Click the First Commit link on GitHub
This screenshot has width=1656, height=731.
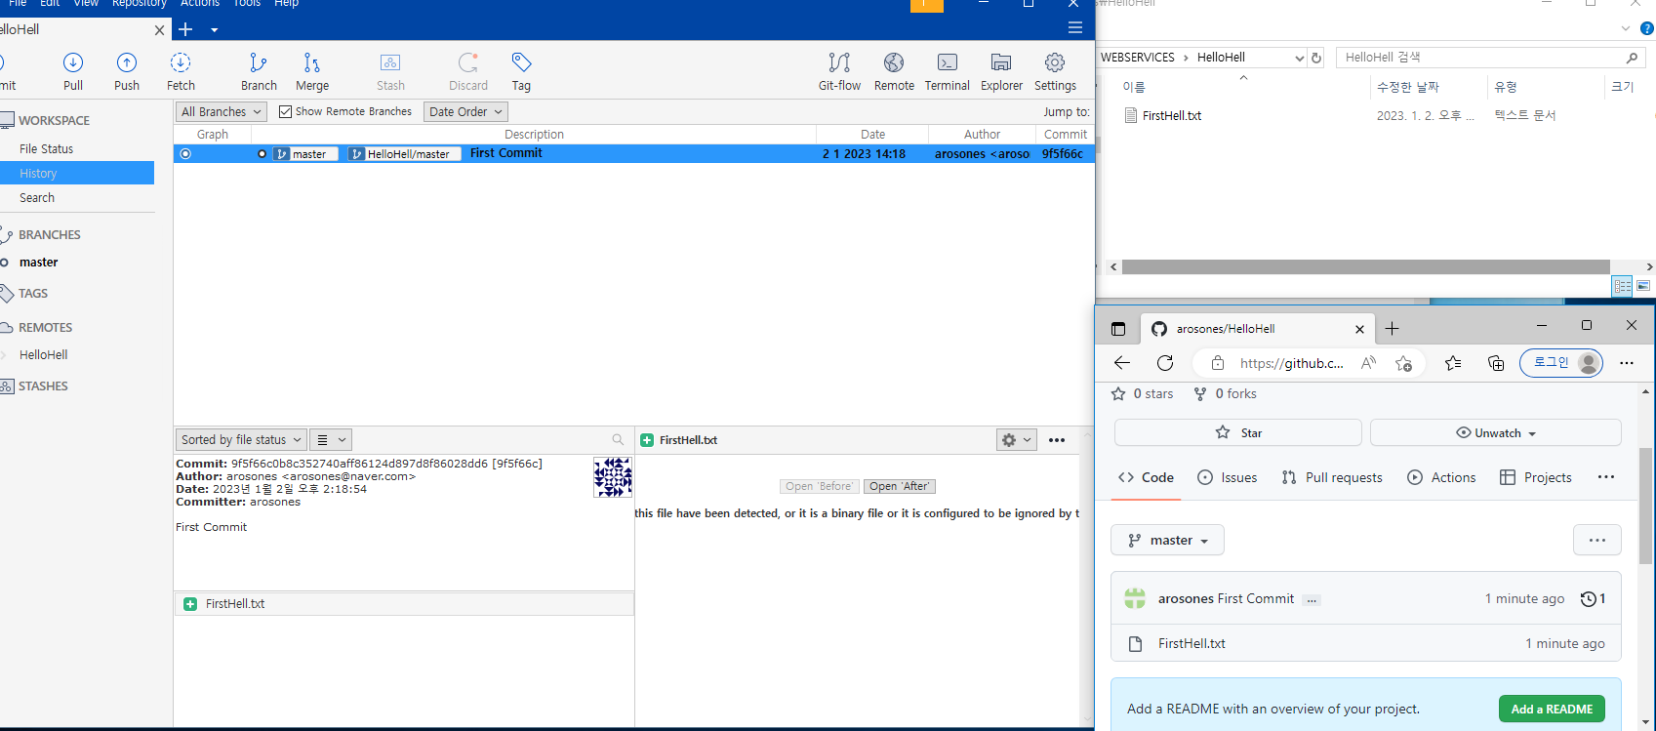pos(1256,599)
